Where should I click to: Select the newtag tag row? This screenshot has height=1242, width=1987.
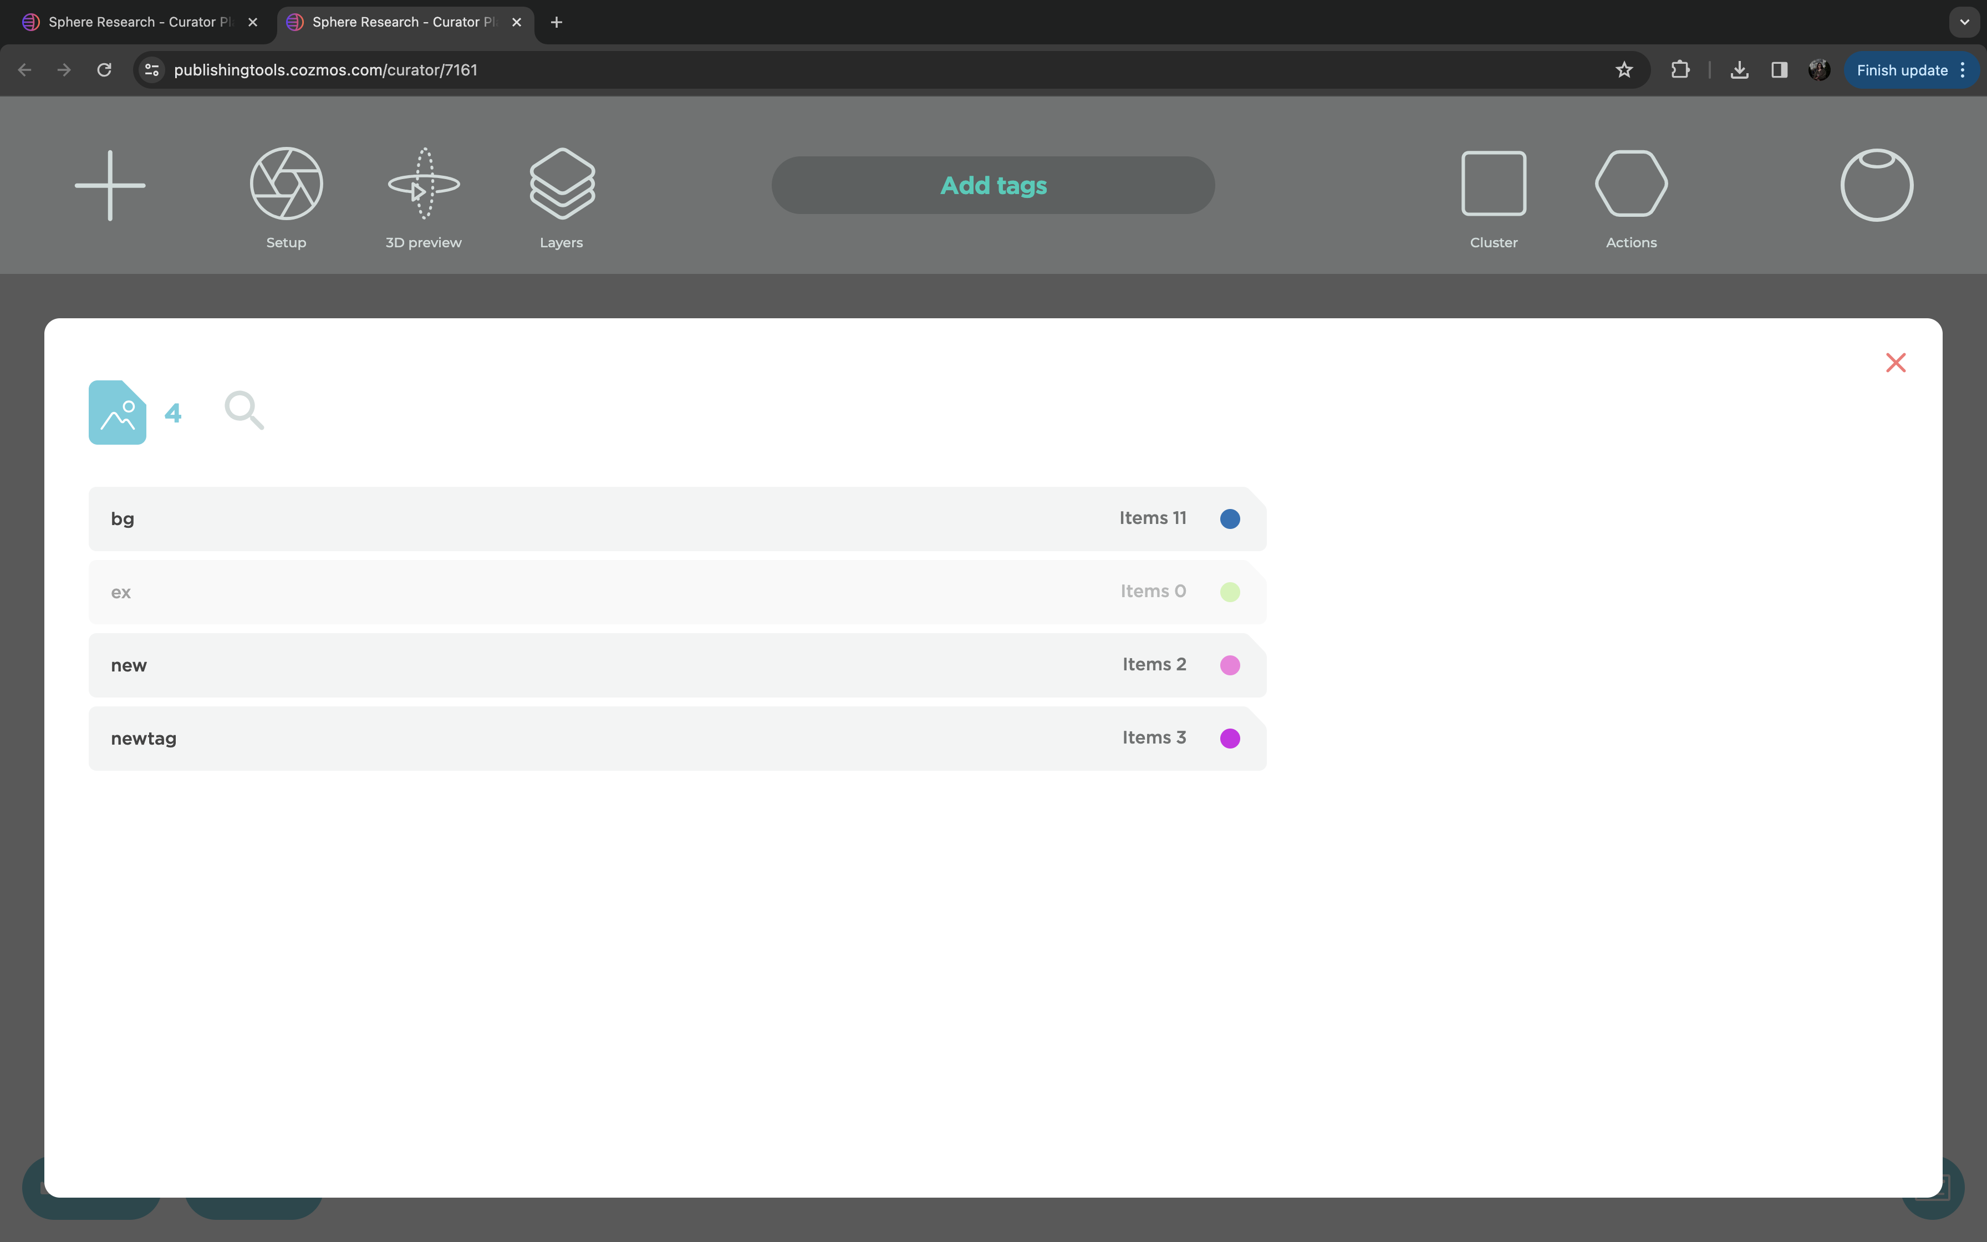click(x=575, y=737)
